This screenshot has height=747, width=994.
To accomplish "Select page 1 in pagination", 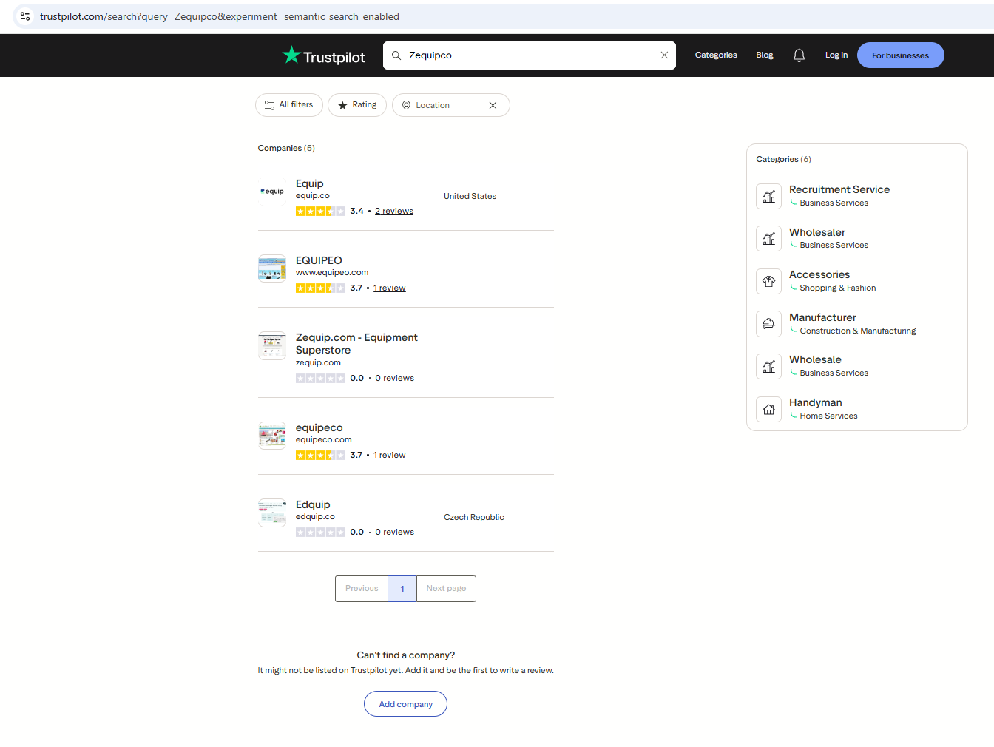I will pos(402,589).
